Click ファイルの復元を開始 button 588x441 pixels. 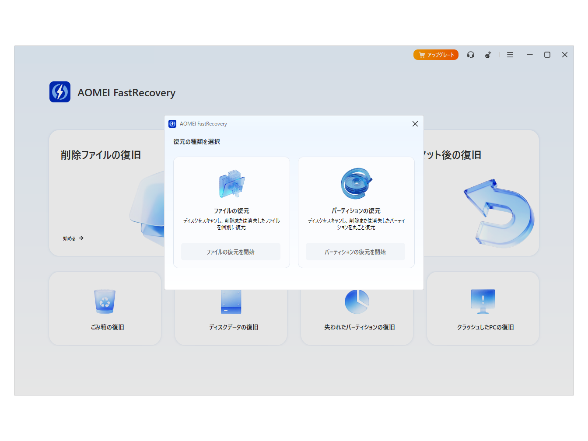[231, 252]
